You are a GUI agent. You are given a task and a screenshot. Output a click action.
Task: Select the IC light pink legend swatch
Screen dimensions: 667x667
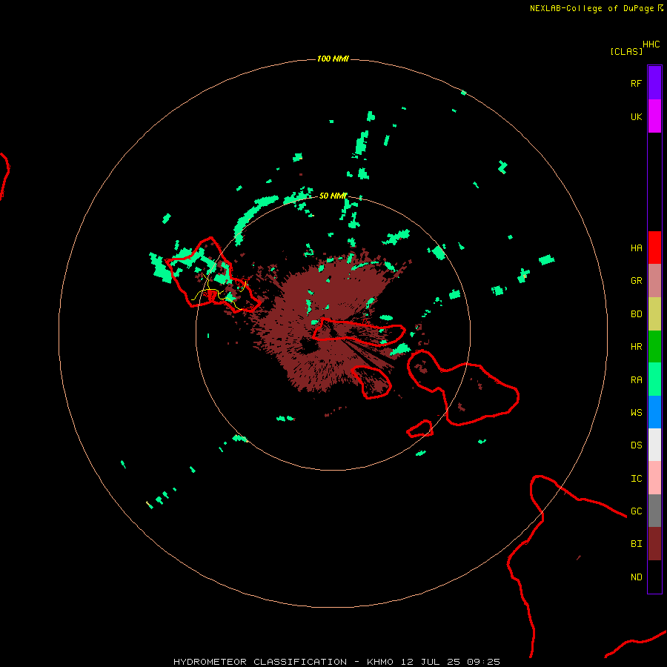pyautogui.click(x=654, y=478)
